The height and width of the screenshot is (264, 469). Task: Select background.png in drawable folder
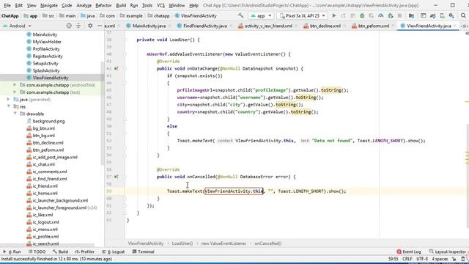[x=48, y=121]
